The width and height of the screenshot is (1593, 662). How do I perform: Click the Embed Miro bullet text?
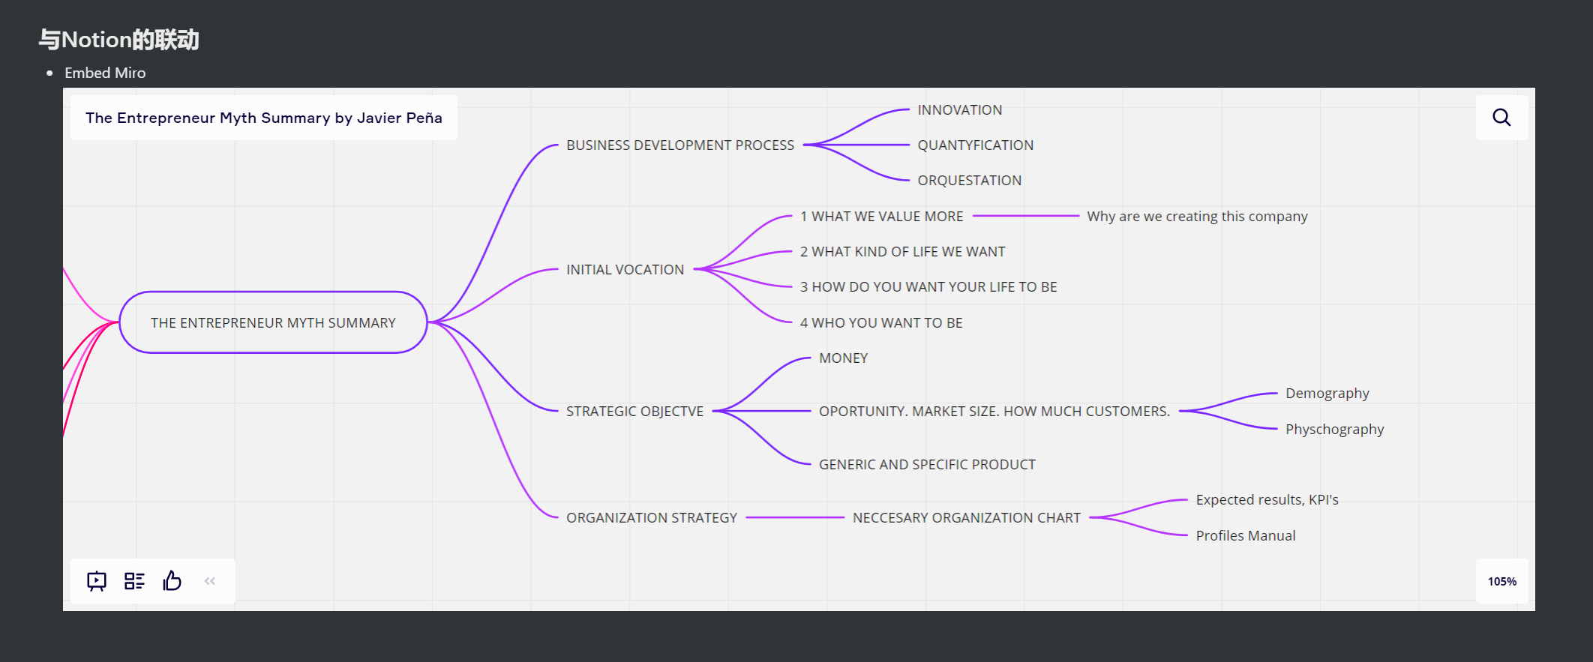(x=105, y=73)
